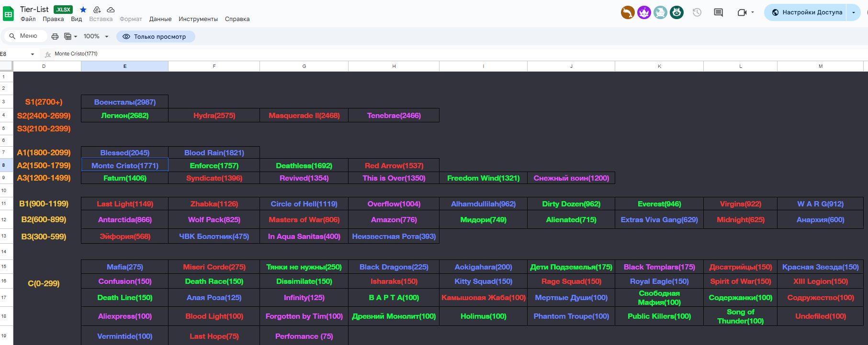Select the Военсталы(2987) cell
The image size is (868, 345).
(x=124, y=102)
